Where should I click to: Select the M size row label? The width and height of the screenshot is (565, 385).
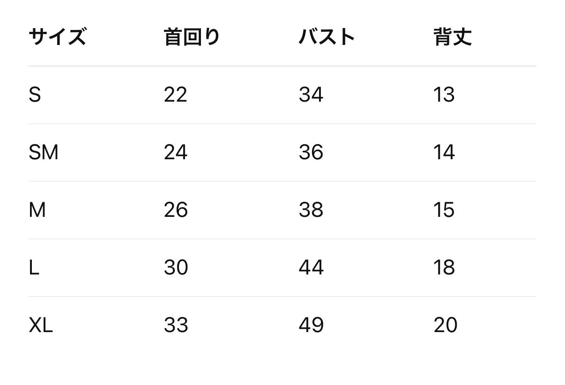[37, 210]
